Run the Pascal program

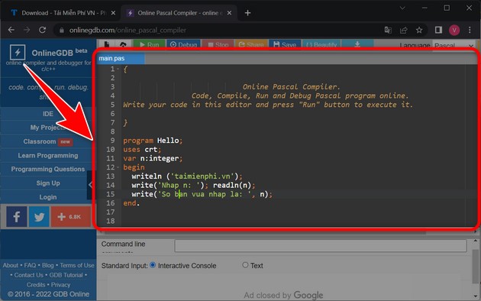point(149,45)
